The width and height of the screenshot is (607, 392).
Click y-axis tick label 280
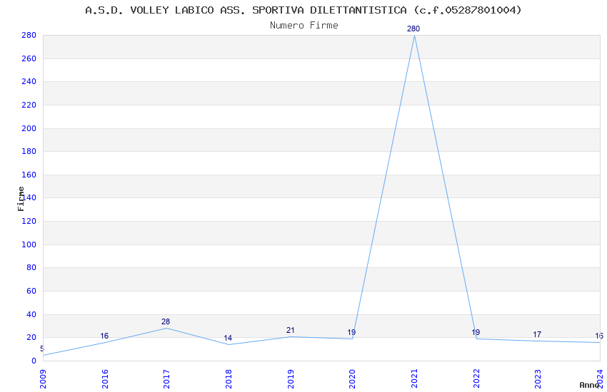tap(29, 35)
